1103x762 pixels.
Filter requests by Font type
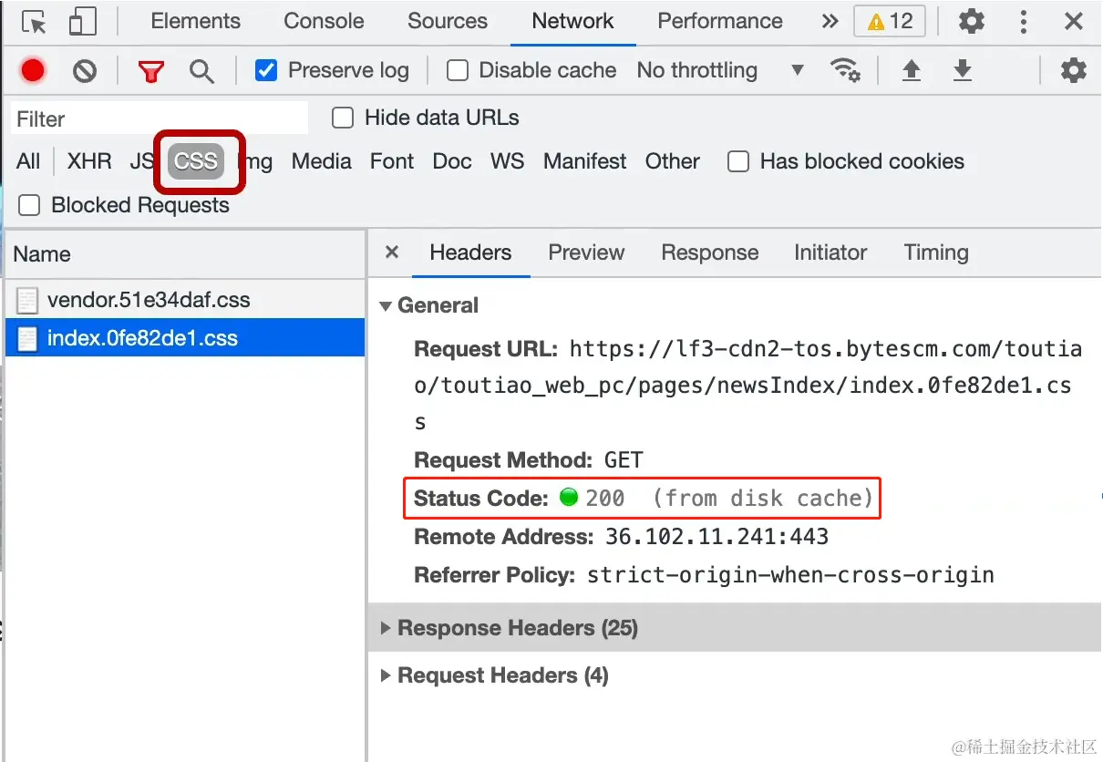click(392, 161)
